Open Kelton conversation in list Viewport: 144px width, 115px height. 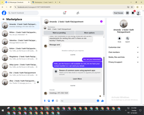click(x=20, y=50)
